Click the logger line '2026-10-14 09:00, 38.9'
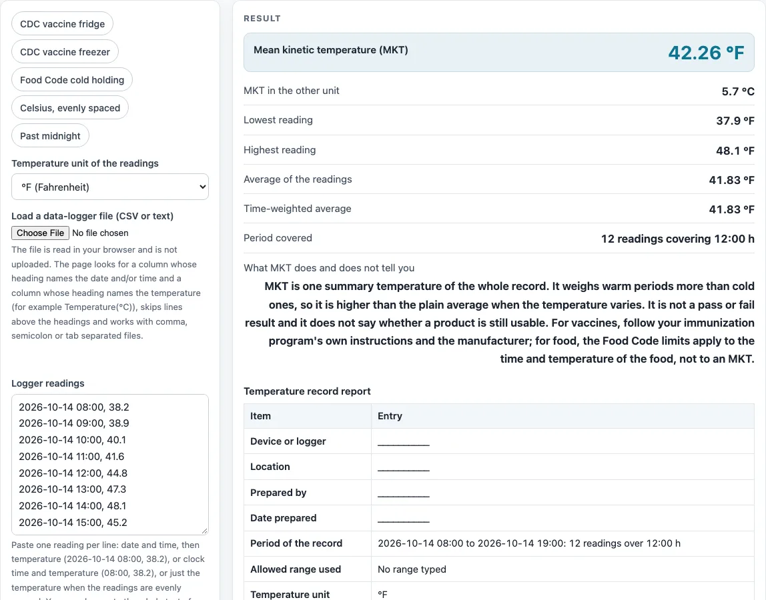The image size is (766, 600). click(74, 423)
